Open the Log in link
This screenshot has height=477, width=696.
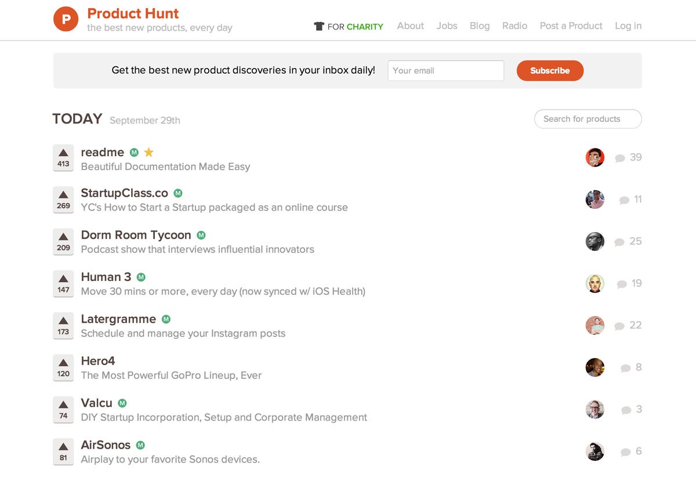[628, 26]
